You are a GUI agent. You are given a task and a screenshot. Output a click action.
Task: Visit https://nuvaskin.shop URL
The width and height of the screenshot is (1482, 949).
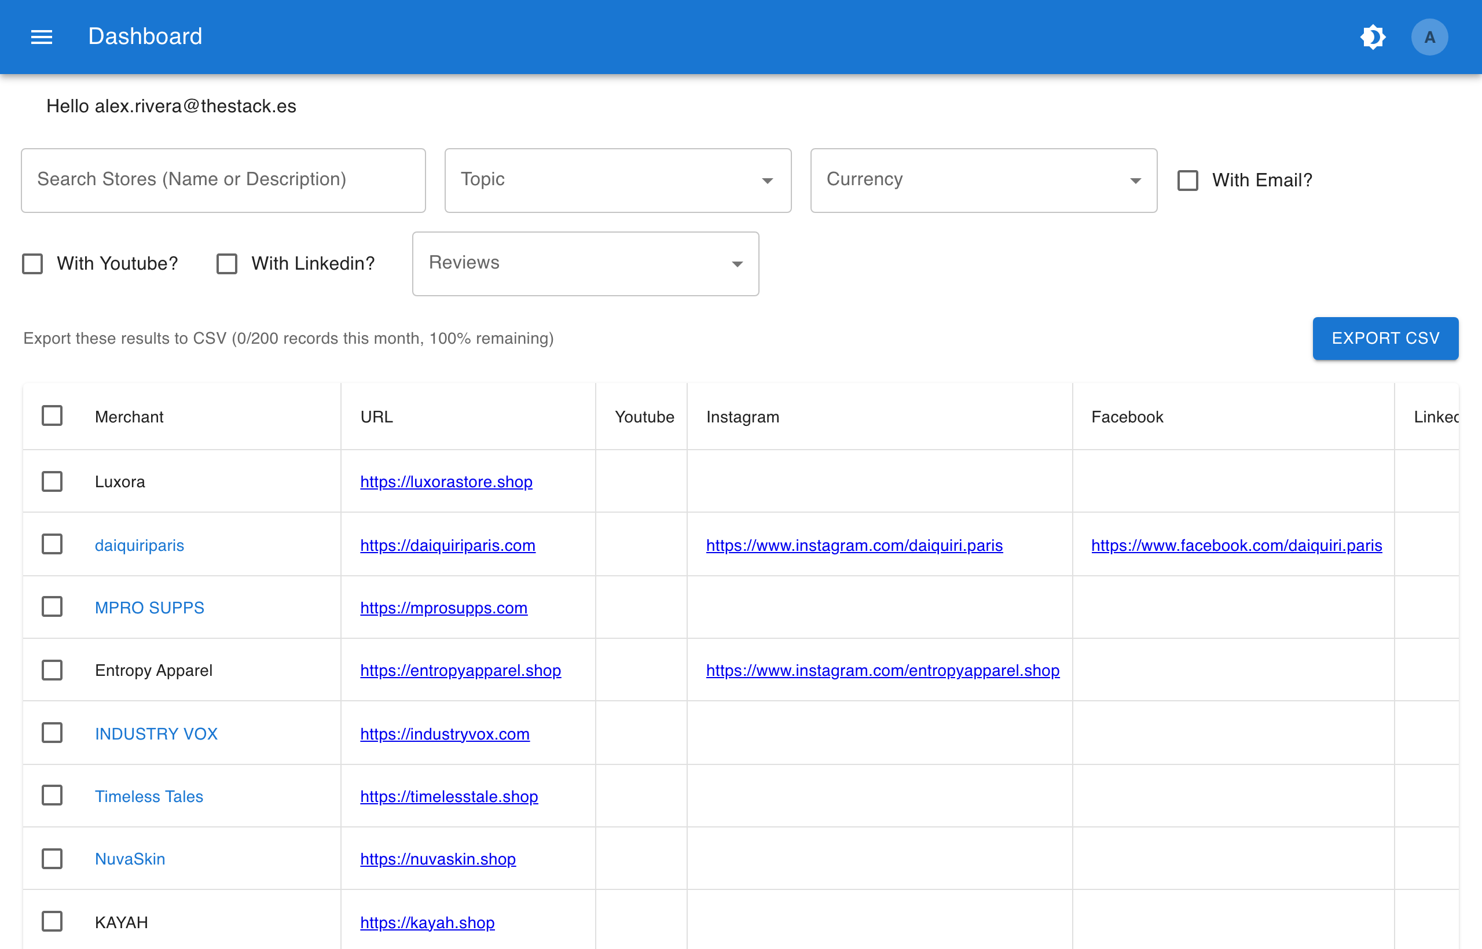(438, 859)
